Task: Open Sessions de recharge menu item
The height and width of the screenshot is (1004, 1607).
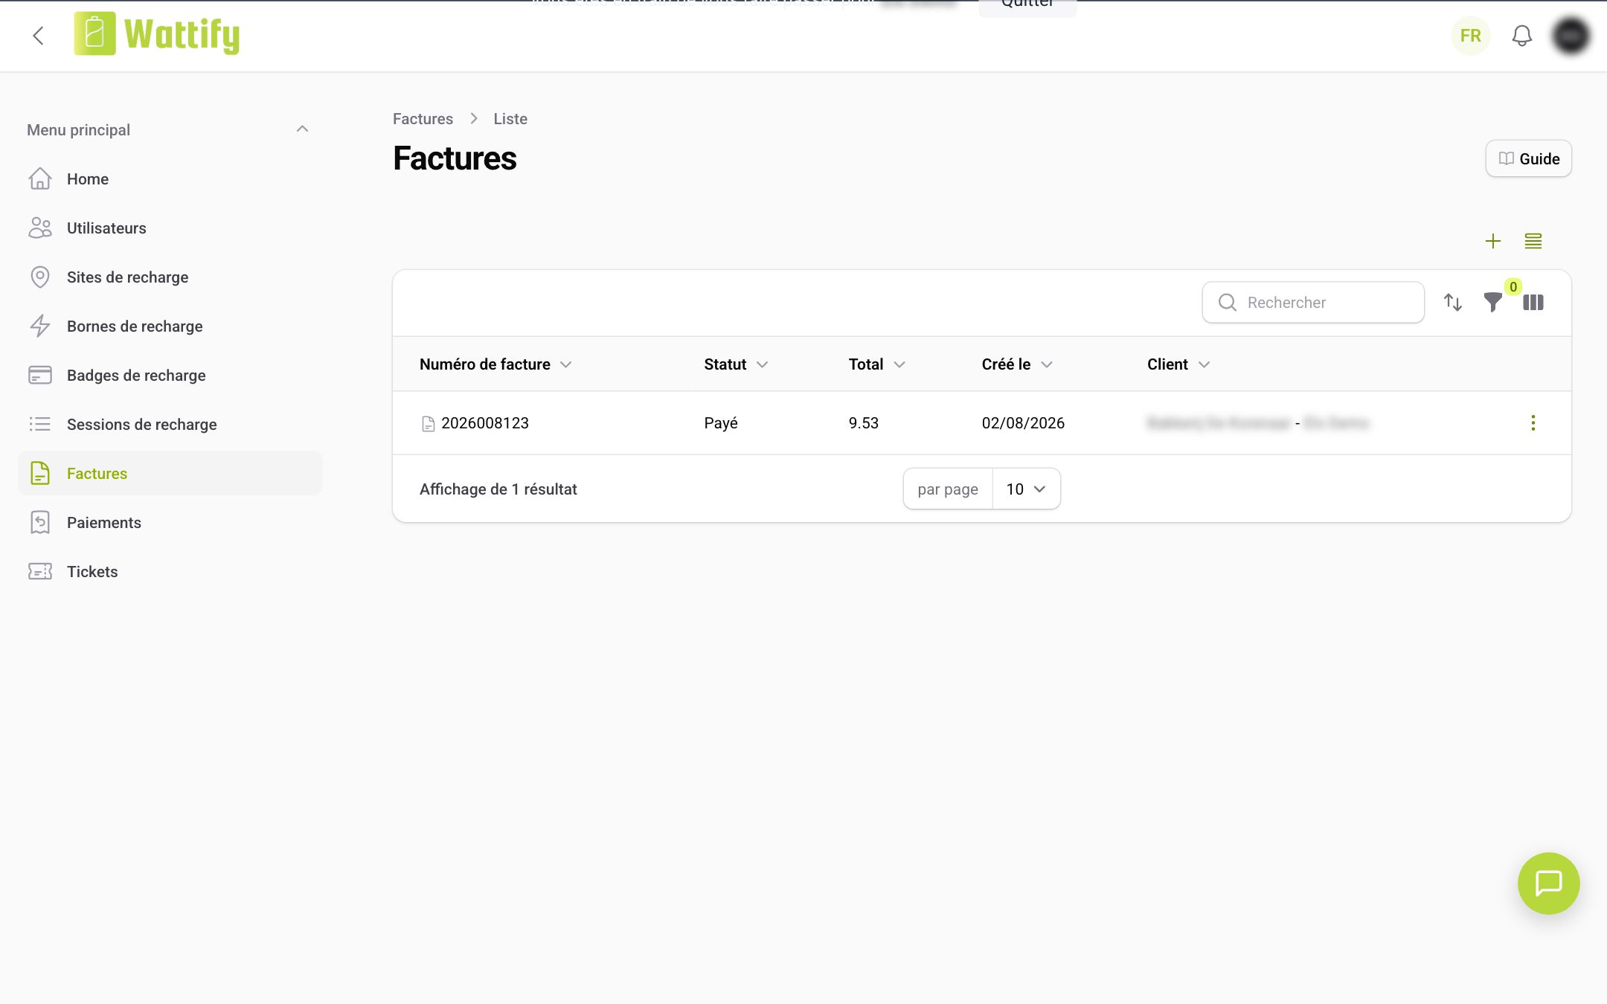Action: (170, 424)
